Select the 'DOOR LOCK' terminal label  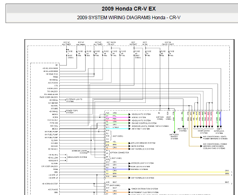[x=53, y=88]
